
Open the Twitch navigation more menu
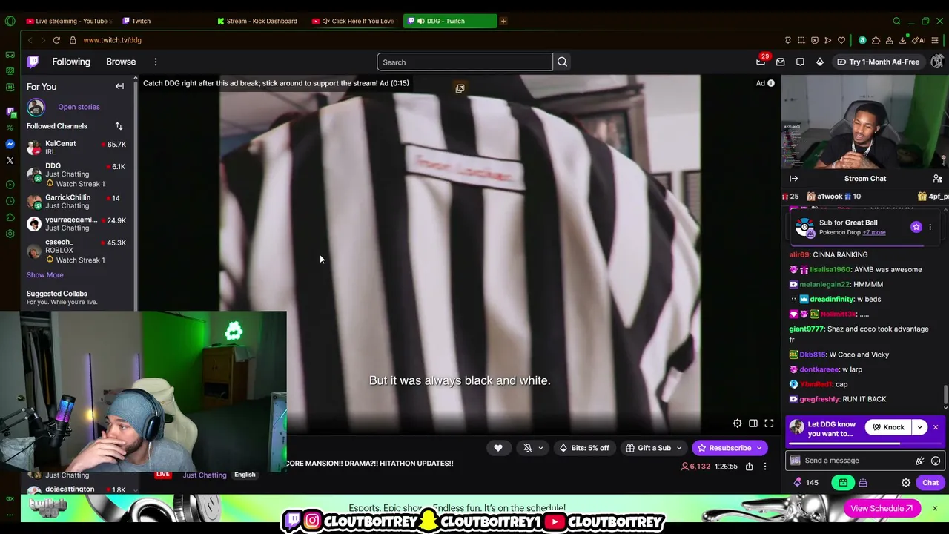coord(156,62)
